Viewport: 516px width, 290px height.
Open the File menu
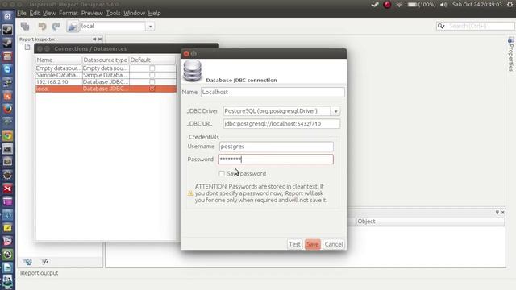pyautogui.click(x=22, y=13)
